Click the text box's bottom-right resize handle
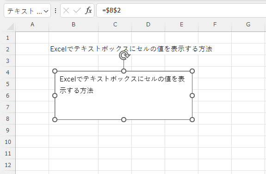 192,120
